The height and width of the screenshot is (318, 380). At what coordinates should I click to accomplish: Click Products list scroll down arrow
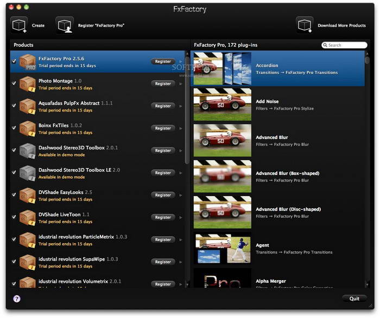click(187, 285)
